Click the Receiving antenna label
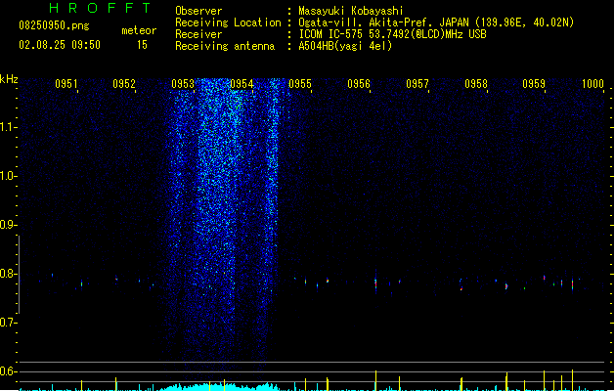 [225, 46]
